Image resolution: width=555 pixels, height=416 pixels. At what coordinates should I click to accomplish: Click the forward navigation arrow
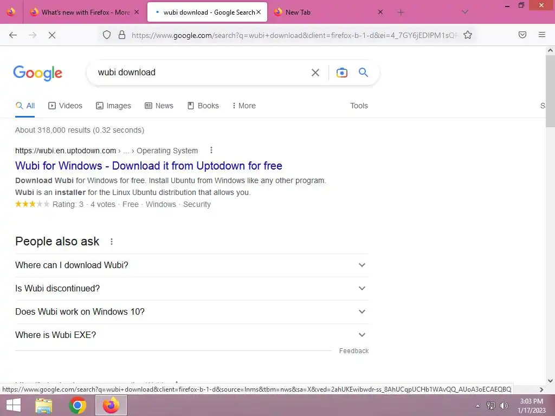coord(33,35)
